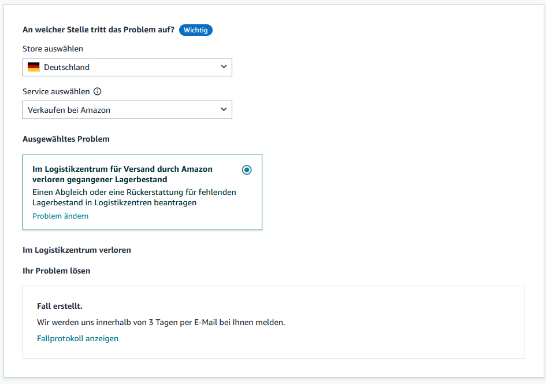Click the An welcher Stelle tritt heading
This screenshot has height=384, width=546.
(x=99, y=29)
